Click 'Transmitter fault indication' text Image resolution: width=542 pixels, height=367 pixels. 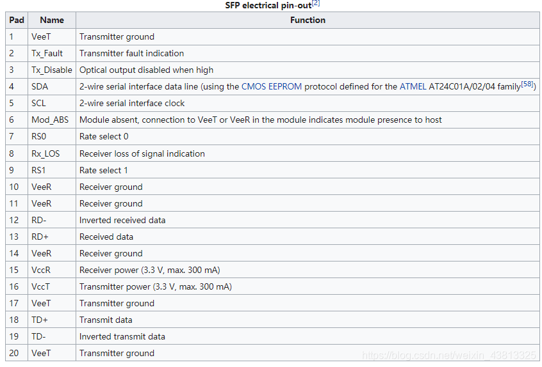coord(131,54)
